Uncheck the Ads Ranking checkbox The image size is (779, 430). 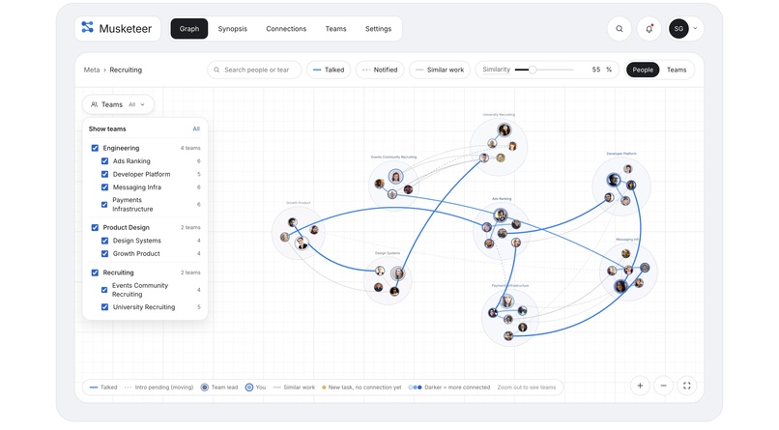pyautogui.click(x=104, y=161)
